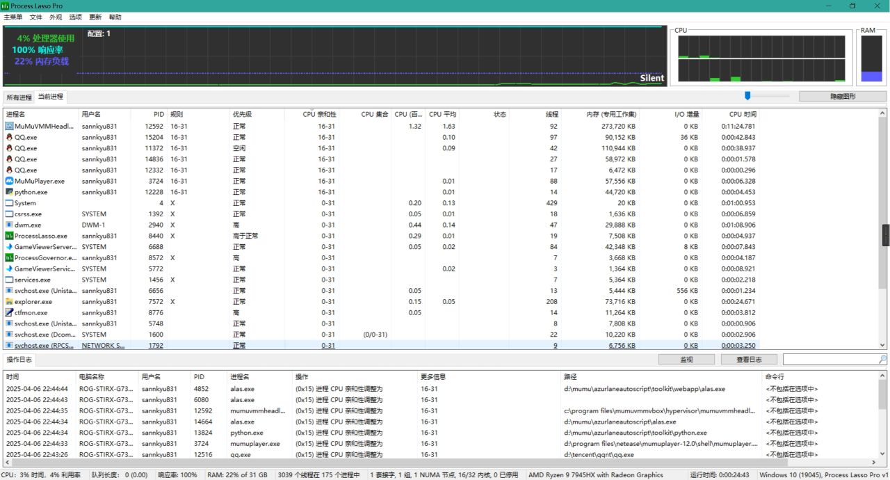This screenshot has width=890, height=480.
Task: Click the svchost (Dcom) process icon
Action: pyautogui.click(x=9, y=335)
